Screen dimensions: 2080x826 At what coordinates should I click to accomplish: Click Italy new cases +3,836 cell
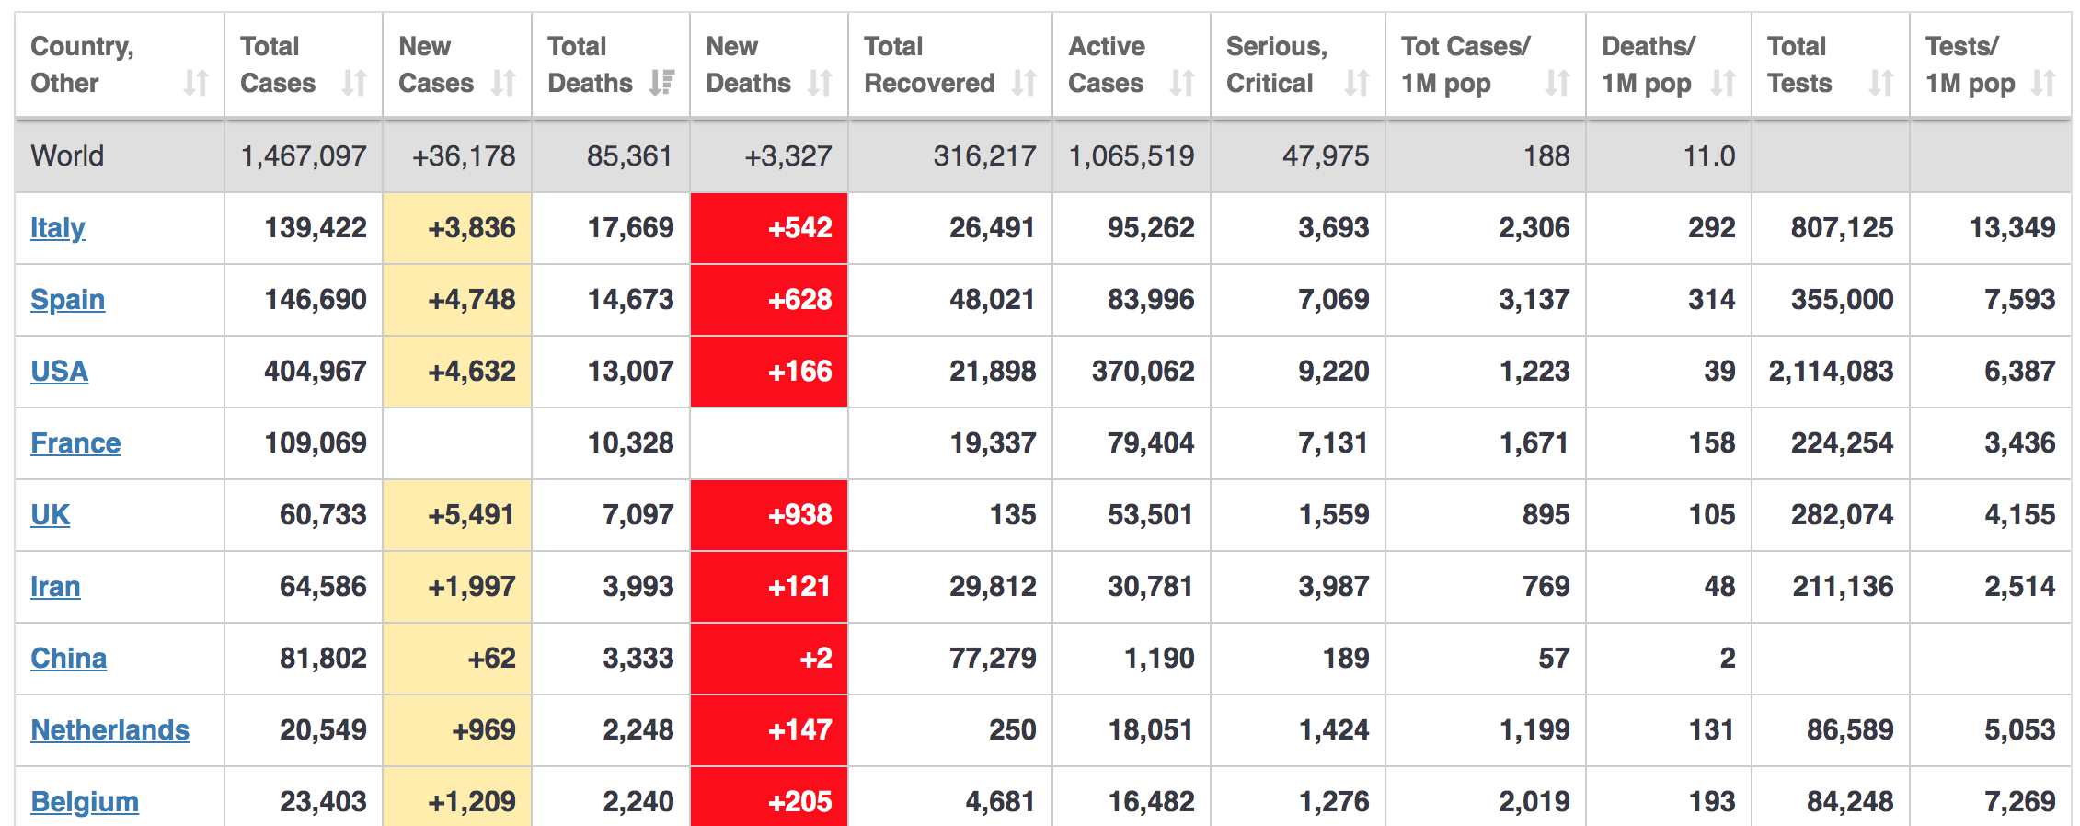(x=457, y=228)
